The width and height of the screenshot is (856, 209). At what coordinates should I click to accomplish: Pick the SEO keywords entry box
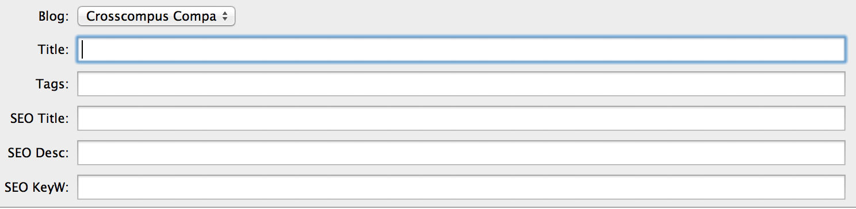(x=461, y=187)
